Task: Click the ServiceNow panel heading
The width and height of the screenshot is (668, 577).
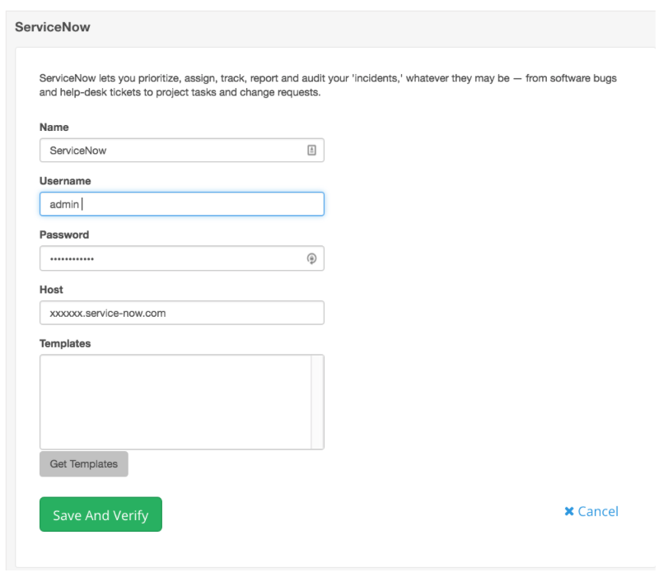Action: [x=53, y=27]
